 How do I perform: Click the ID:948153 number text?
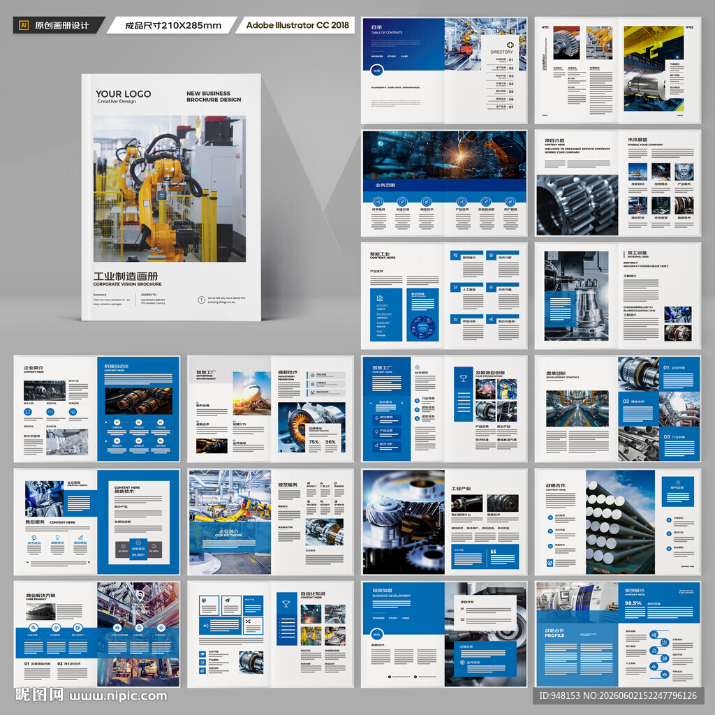(x=560, y=696)
